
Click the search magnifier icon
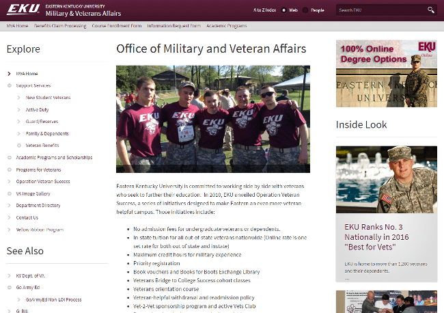(431, 10)
